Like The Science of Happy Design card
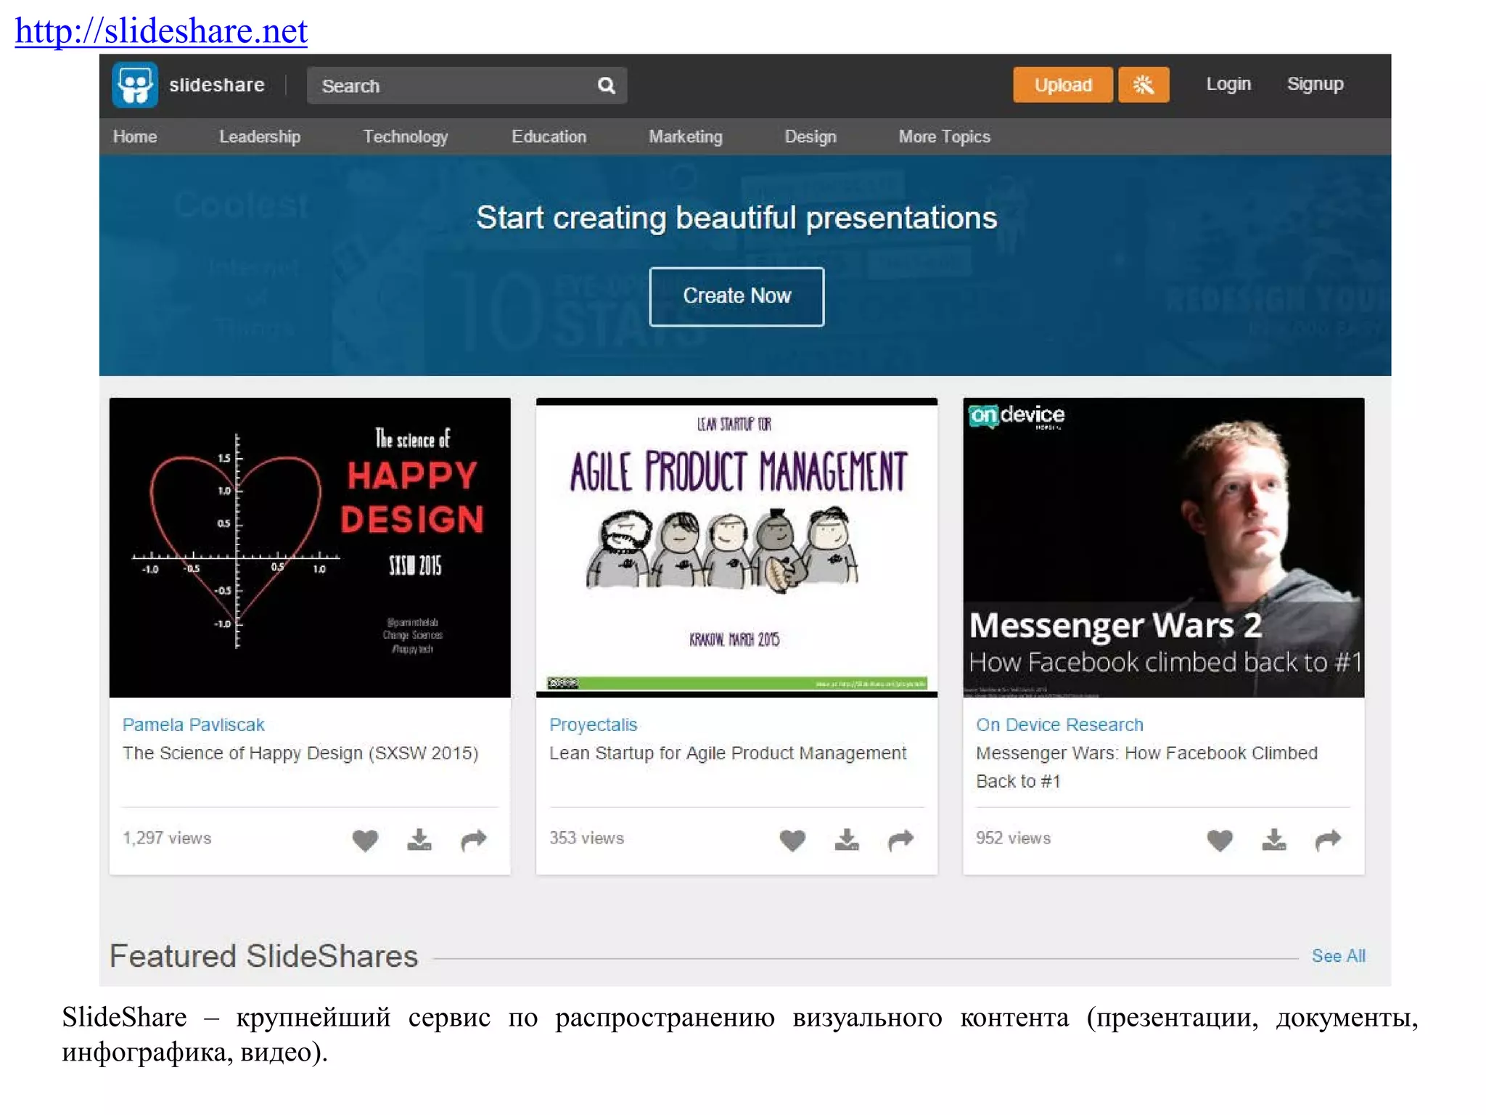 (x=365, y=839)
